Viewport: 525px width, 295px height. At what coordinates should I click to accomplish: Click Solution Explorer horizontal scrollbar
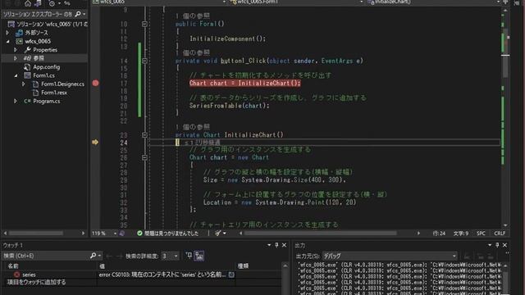(x=36, y=233)
